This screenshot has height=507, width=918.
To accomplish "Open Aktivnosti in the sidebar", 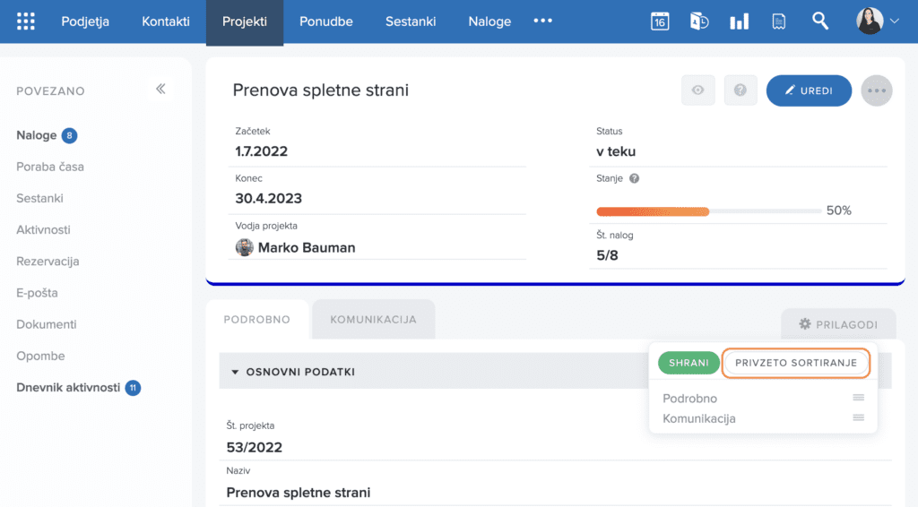I will (43, 230).
